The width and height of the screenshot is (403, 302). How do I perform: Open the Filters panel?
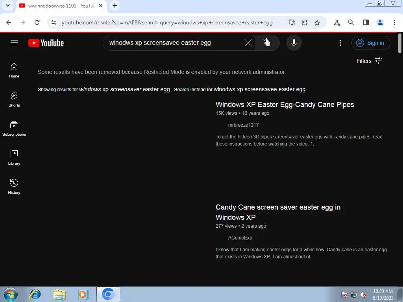[x=369, y=61]
